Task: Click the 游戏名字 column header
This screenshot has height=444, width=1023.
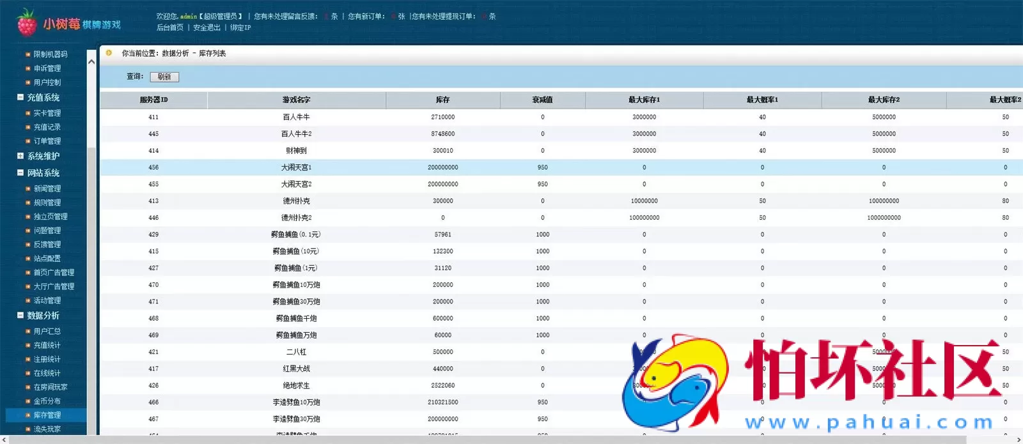Action: tap(296, 100)
